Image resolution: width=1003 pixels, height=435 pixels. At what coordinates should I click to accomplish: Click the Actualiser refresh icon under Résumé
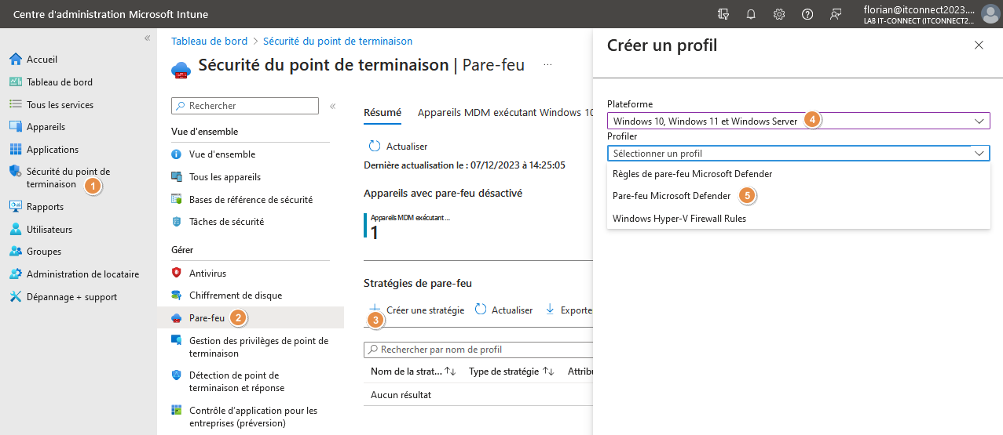coord(375,146)
